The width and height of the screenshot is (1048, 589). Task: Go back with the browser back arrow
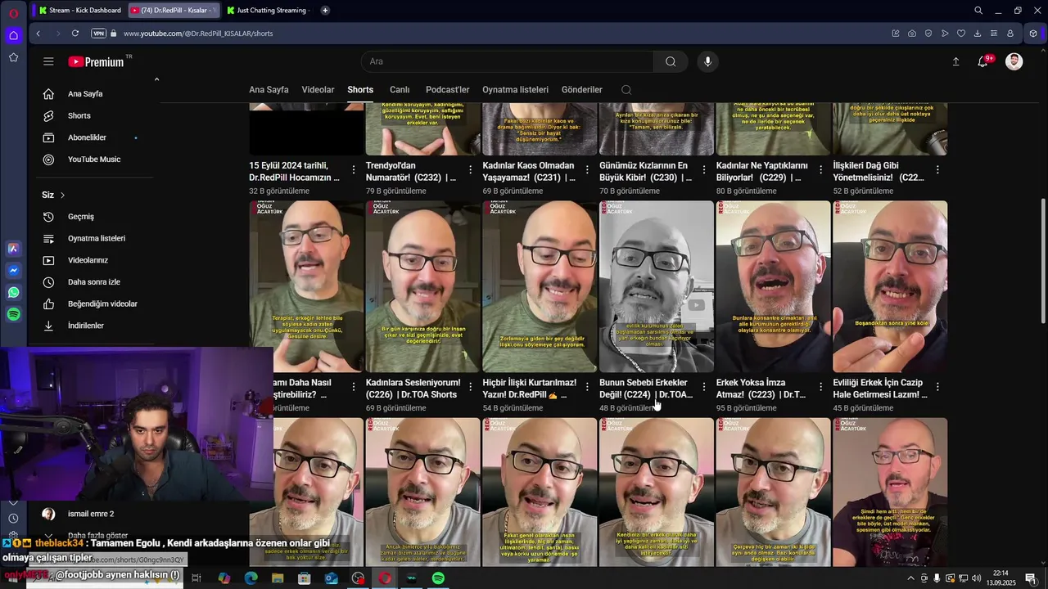coord(38,34)
